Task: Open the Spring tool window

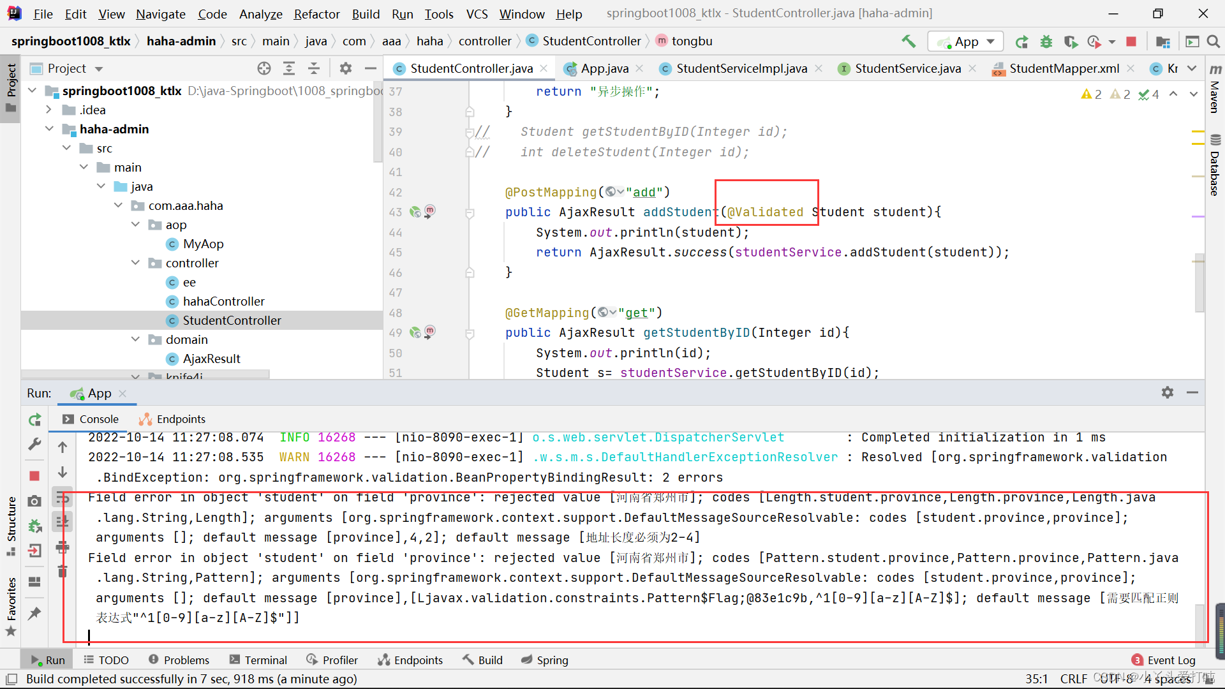Action: (544, 660)
